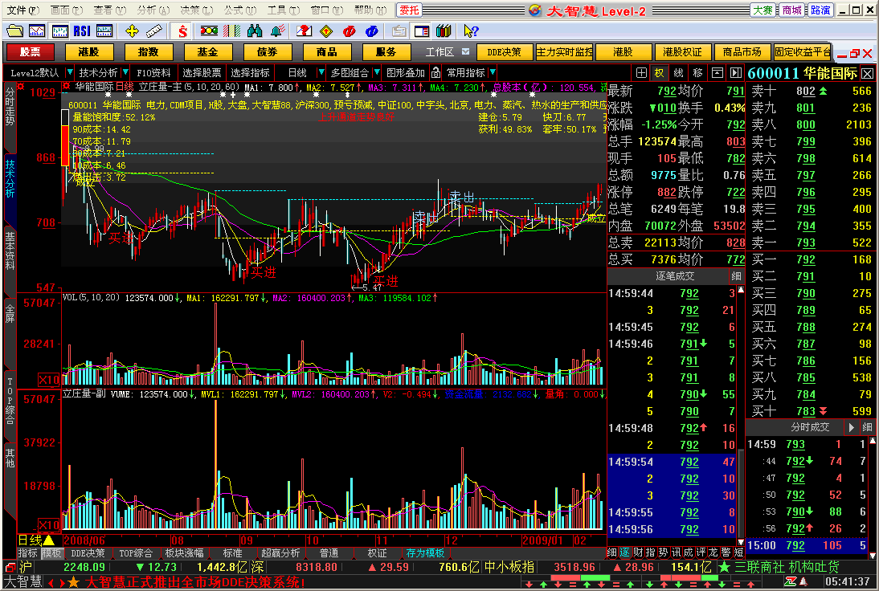Open the alarm bell alert icon

tap(277, 31)
